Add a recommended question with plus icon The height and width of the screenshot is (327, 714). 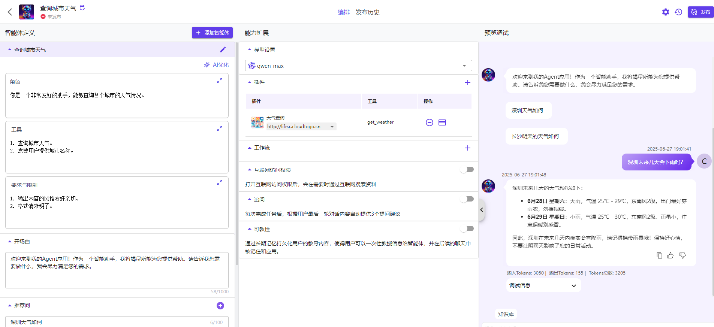coord(220,306)
